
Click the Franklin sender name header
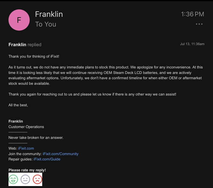click(x=49, y=14)
